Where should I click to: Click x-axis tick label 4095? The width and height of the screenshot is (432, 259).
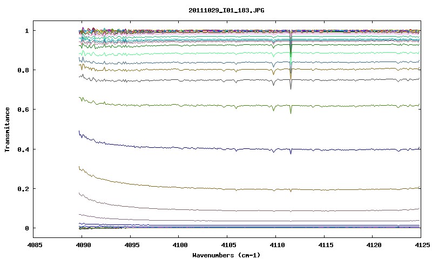(x=132, y=245)
